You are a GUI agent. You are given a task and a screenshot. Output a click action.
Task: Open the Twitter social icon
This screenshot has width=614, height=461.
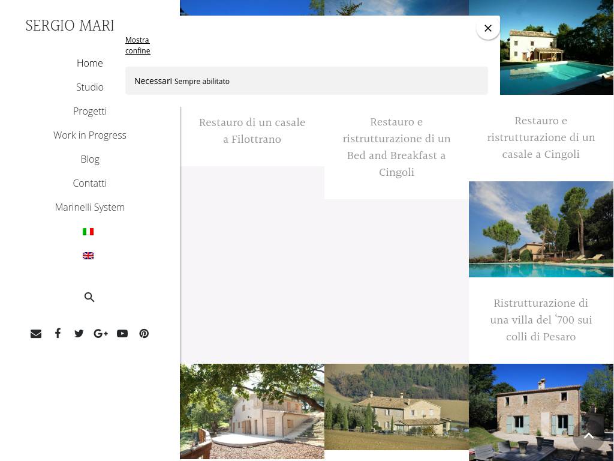pyautogui.click(x=79, y=334)
